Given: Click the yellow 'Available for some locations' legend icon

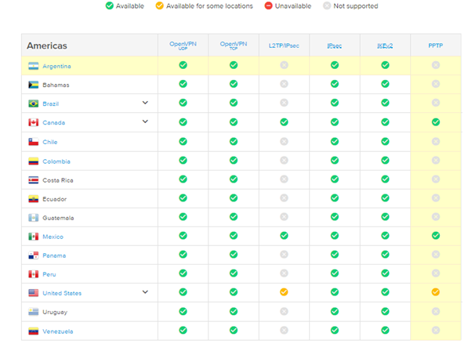Looking at the screenshot, I should pos(159,5).
